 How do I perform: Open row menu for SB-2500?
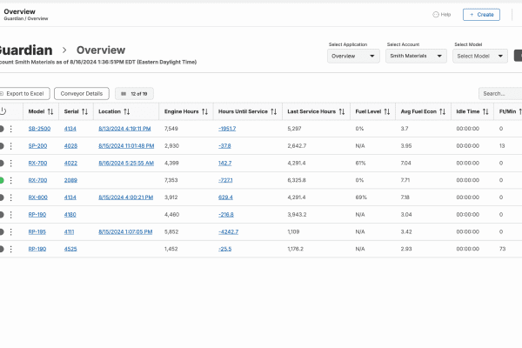11,129
